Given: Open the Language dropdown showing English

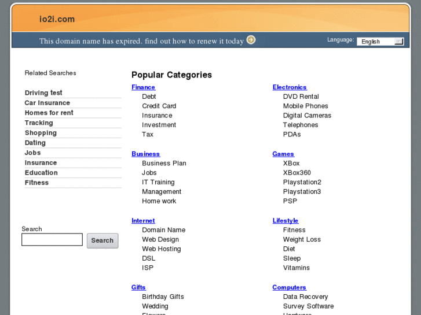Looking at the screenshot, I should (380, 41).
